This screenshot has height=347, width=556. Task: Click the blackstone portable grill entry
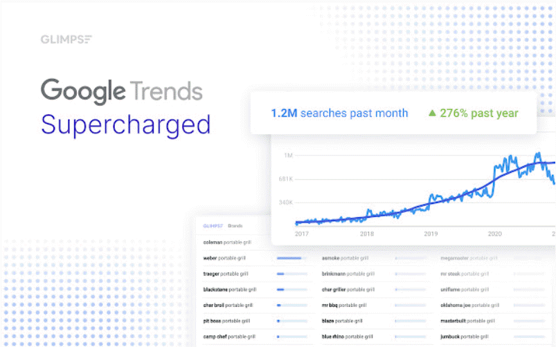pyautogui.click(x=229, y=290)
